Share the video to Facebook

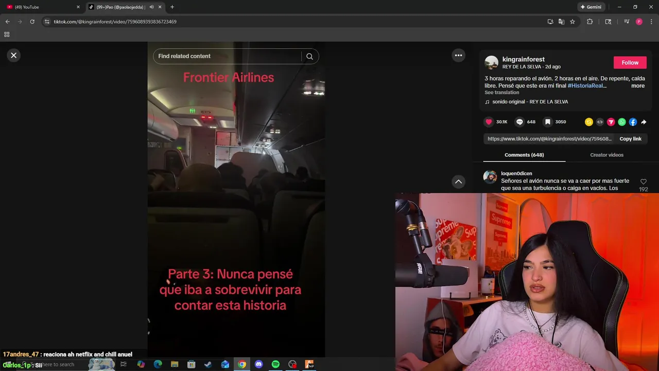(633, 122)
